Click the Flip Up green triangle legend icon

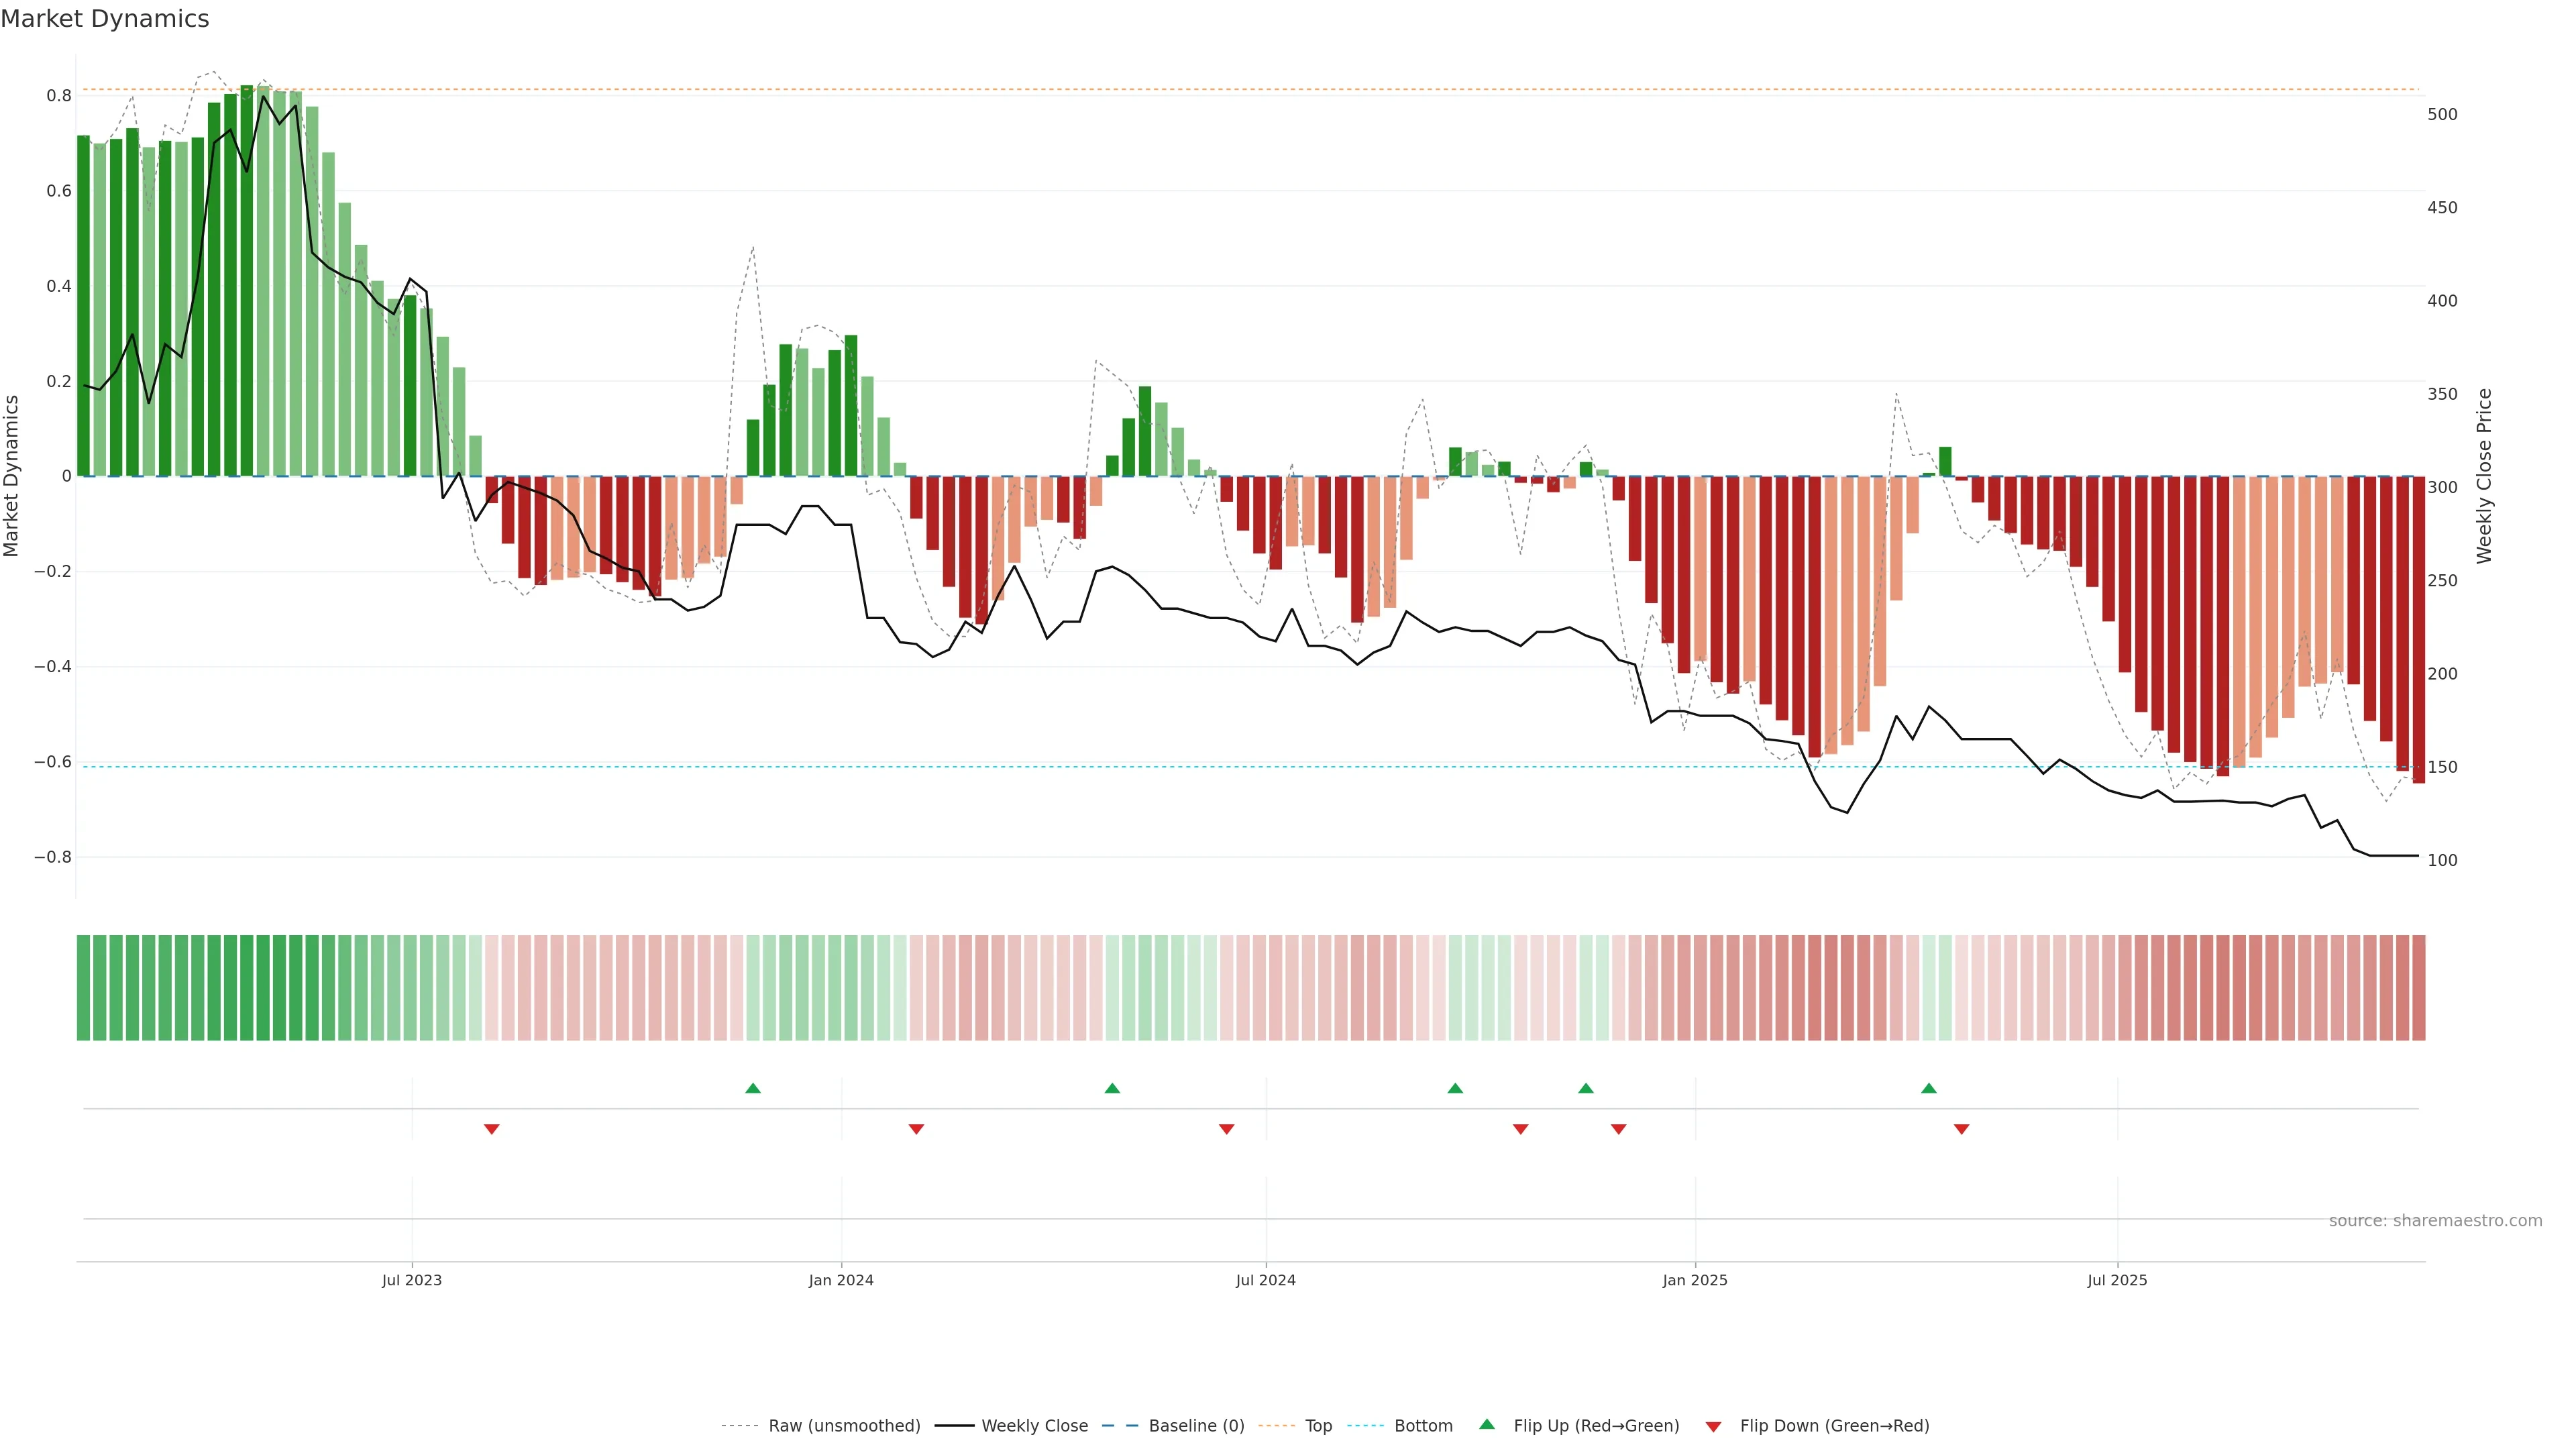pyautogui.click(x=1487, y=1424)
